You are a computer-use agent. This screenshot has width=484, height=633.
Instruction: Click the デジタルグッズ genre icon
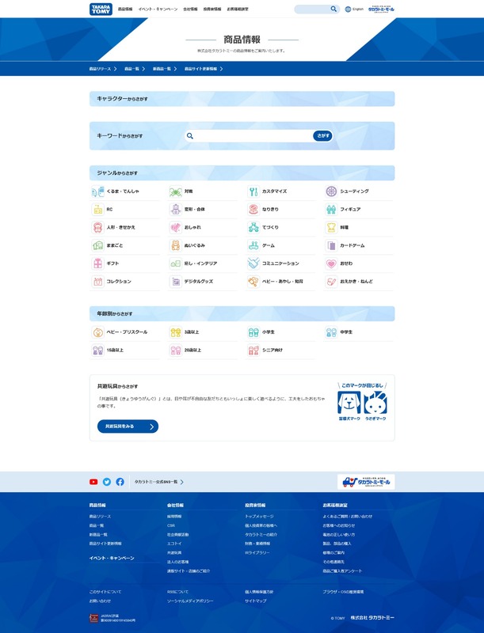click(176, 282)
